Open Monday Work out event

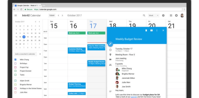click(x=77, y=33)
